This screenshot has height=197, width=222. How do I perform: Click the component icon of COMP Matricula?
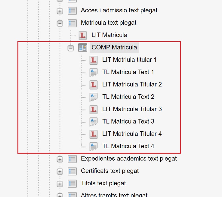[83, 48]
